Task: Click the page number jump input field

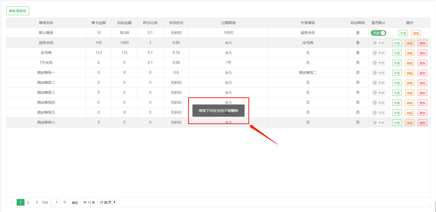Action: [56, 202]
